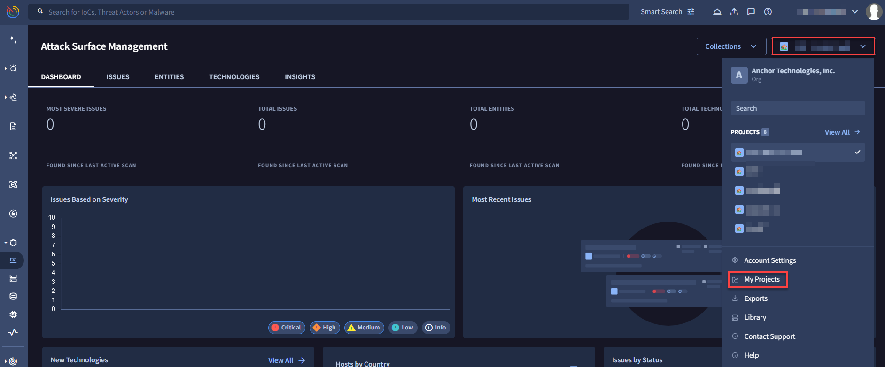
Task: Click the sparkle AI icon in sidebar
Action: point(13,40)
